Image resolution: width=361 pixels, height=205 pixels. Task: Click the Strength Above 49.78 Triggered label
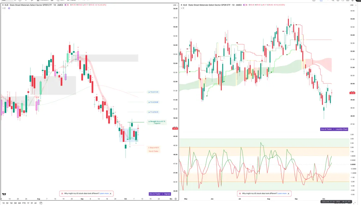point(156,122)
